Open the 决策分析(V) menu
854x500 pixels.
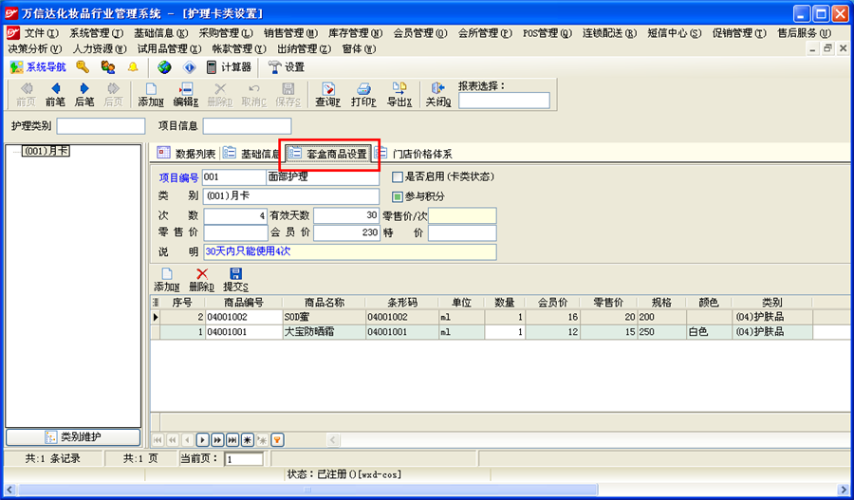pyautogui.click(x=35, y=49)
